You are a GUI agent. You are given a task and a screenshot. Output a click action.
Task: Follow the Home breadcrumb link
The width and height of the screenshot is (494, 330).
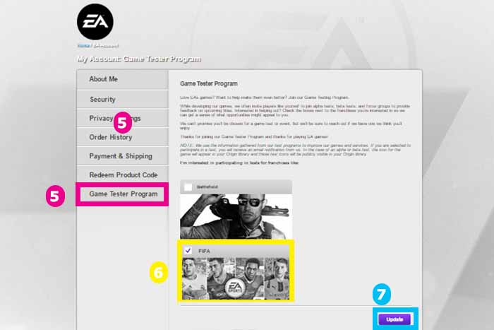pos(83,46)
